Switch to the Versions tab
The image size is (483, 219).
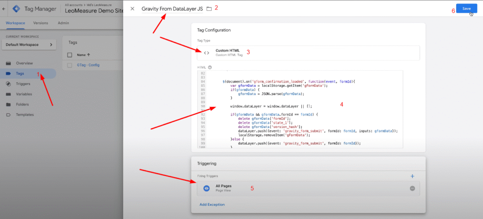(41, 23)
